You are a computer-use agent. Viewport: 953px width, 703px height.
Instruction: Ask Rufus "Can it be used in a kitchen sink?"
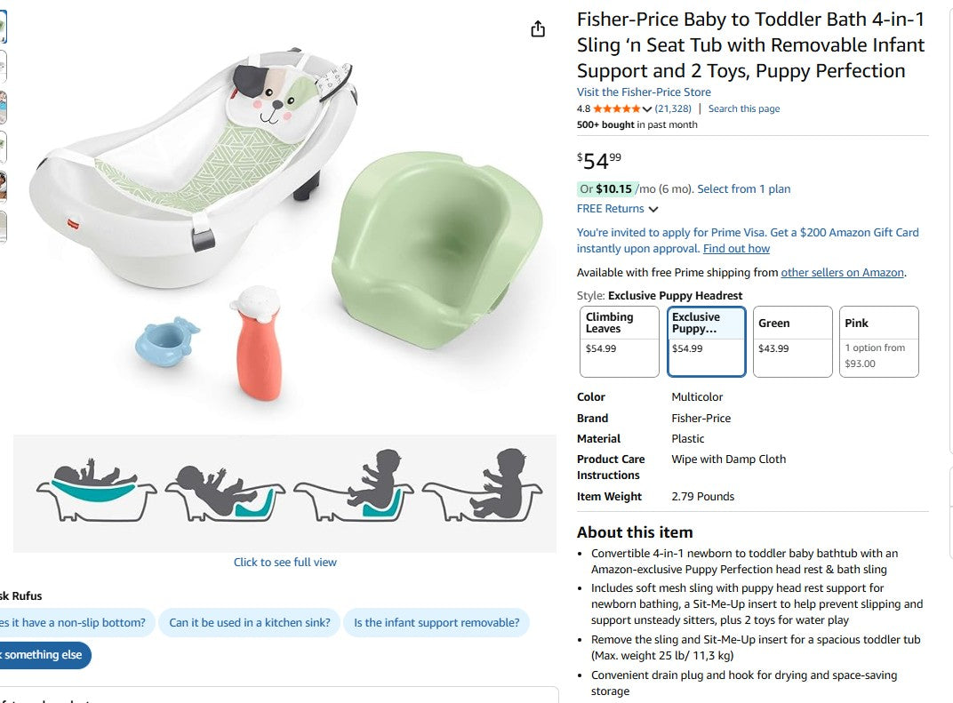250,623
